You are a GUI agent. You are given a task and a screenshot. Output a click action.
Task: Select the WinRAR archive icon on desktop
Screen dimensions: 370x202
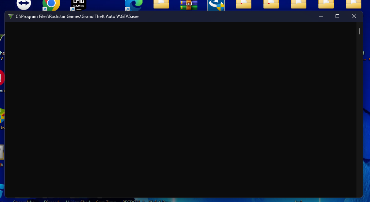pyautogui.click(x=189, y=5)
